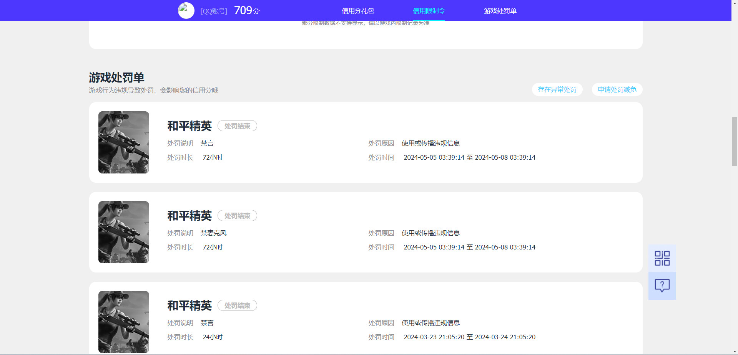Click the 申请处罚减免 button
This screenshot has width=738, height=355.
coord(617,89)
